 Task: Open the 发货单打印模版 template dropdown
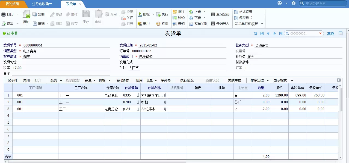tap(262, 24)
